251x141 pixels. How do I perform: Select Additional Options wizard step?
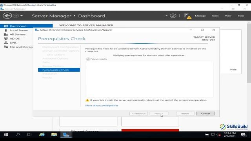coord(55,58)
